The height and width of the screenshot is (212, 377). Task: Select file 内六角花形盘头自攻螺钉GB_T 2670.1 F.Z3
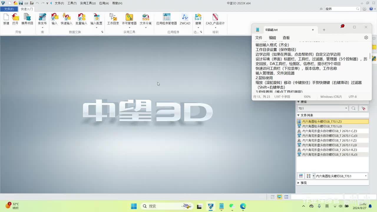coord(333,140)
